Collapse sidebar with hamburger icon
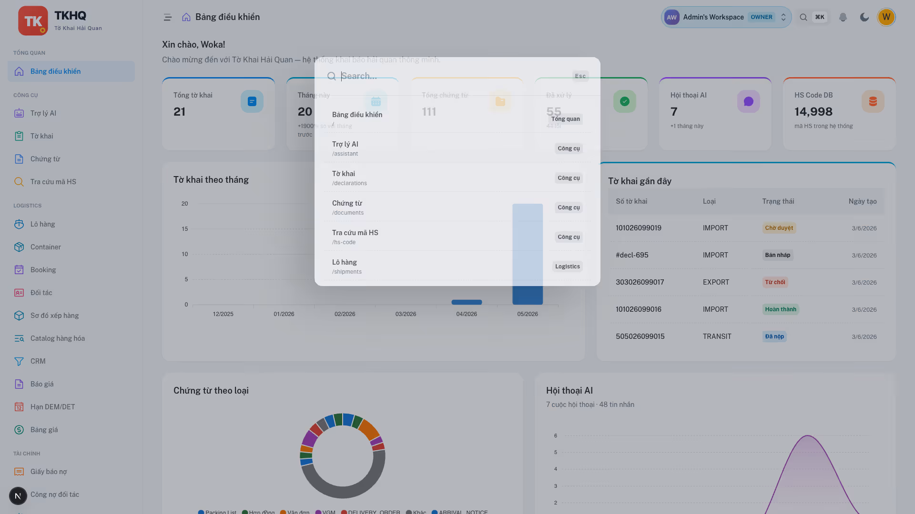This screenshot has height=514, width=915. pyautogui.click(x=167, y=17)
